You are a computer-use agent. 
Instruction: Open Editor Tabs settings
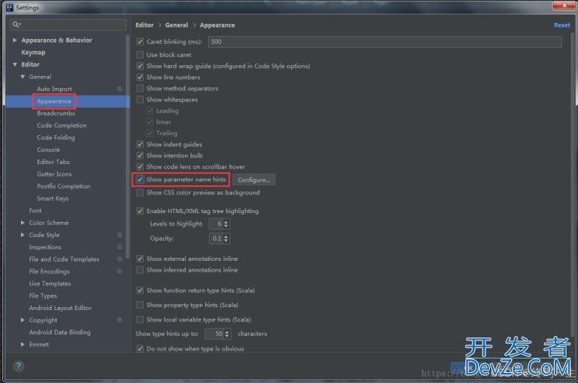[x=53, y=162]
